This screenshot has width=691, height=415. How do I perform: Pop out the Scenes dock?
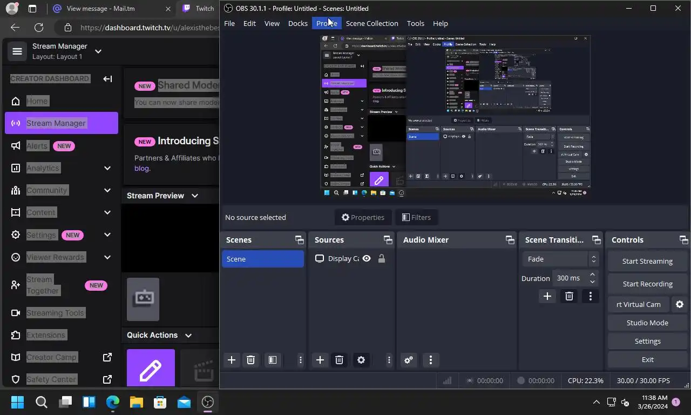(299, 240)
